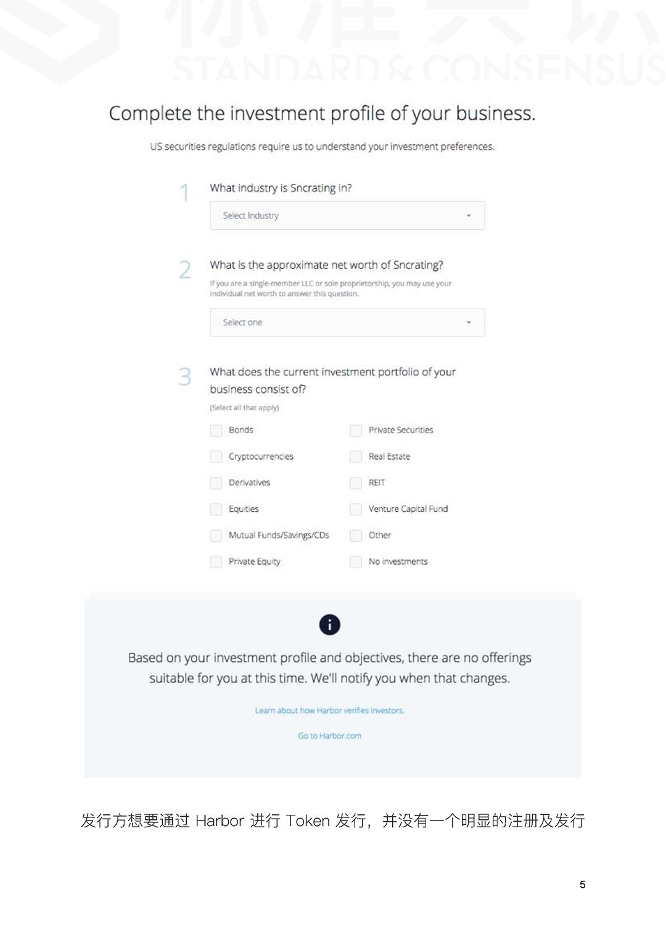This screenshot has width=666, height=942.
Task: Expand the net worth Select one dropdown
Action: [x=347, y=322]
